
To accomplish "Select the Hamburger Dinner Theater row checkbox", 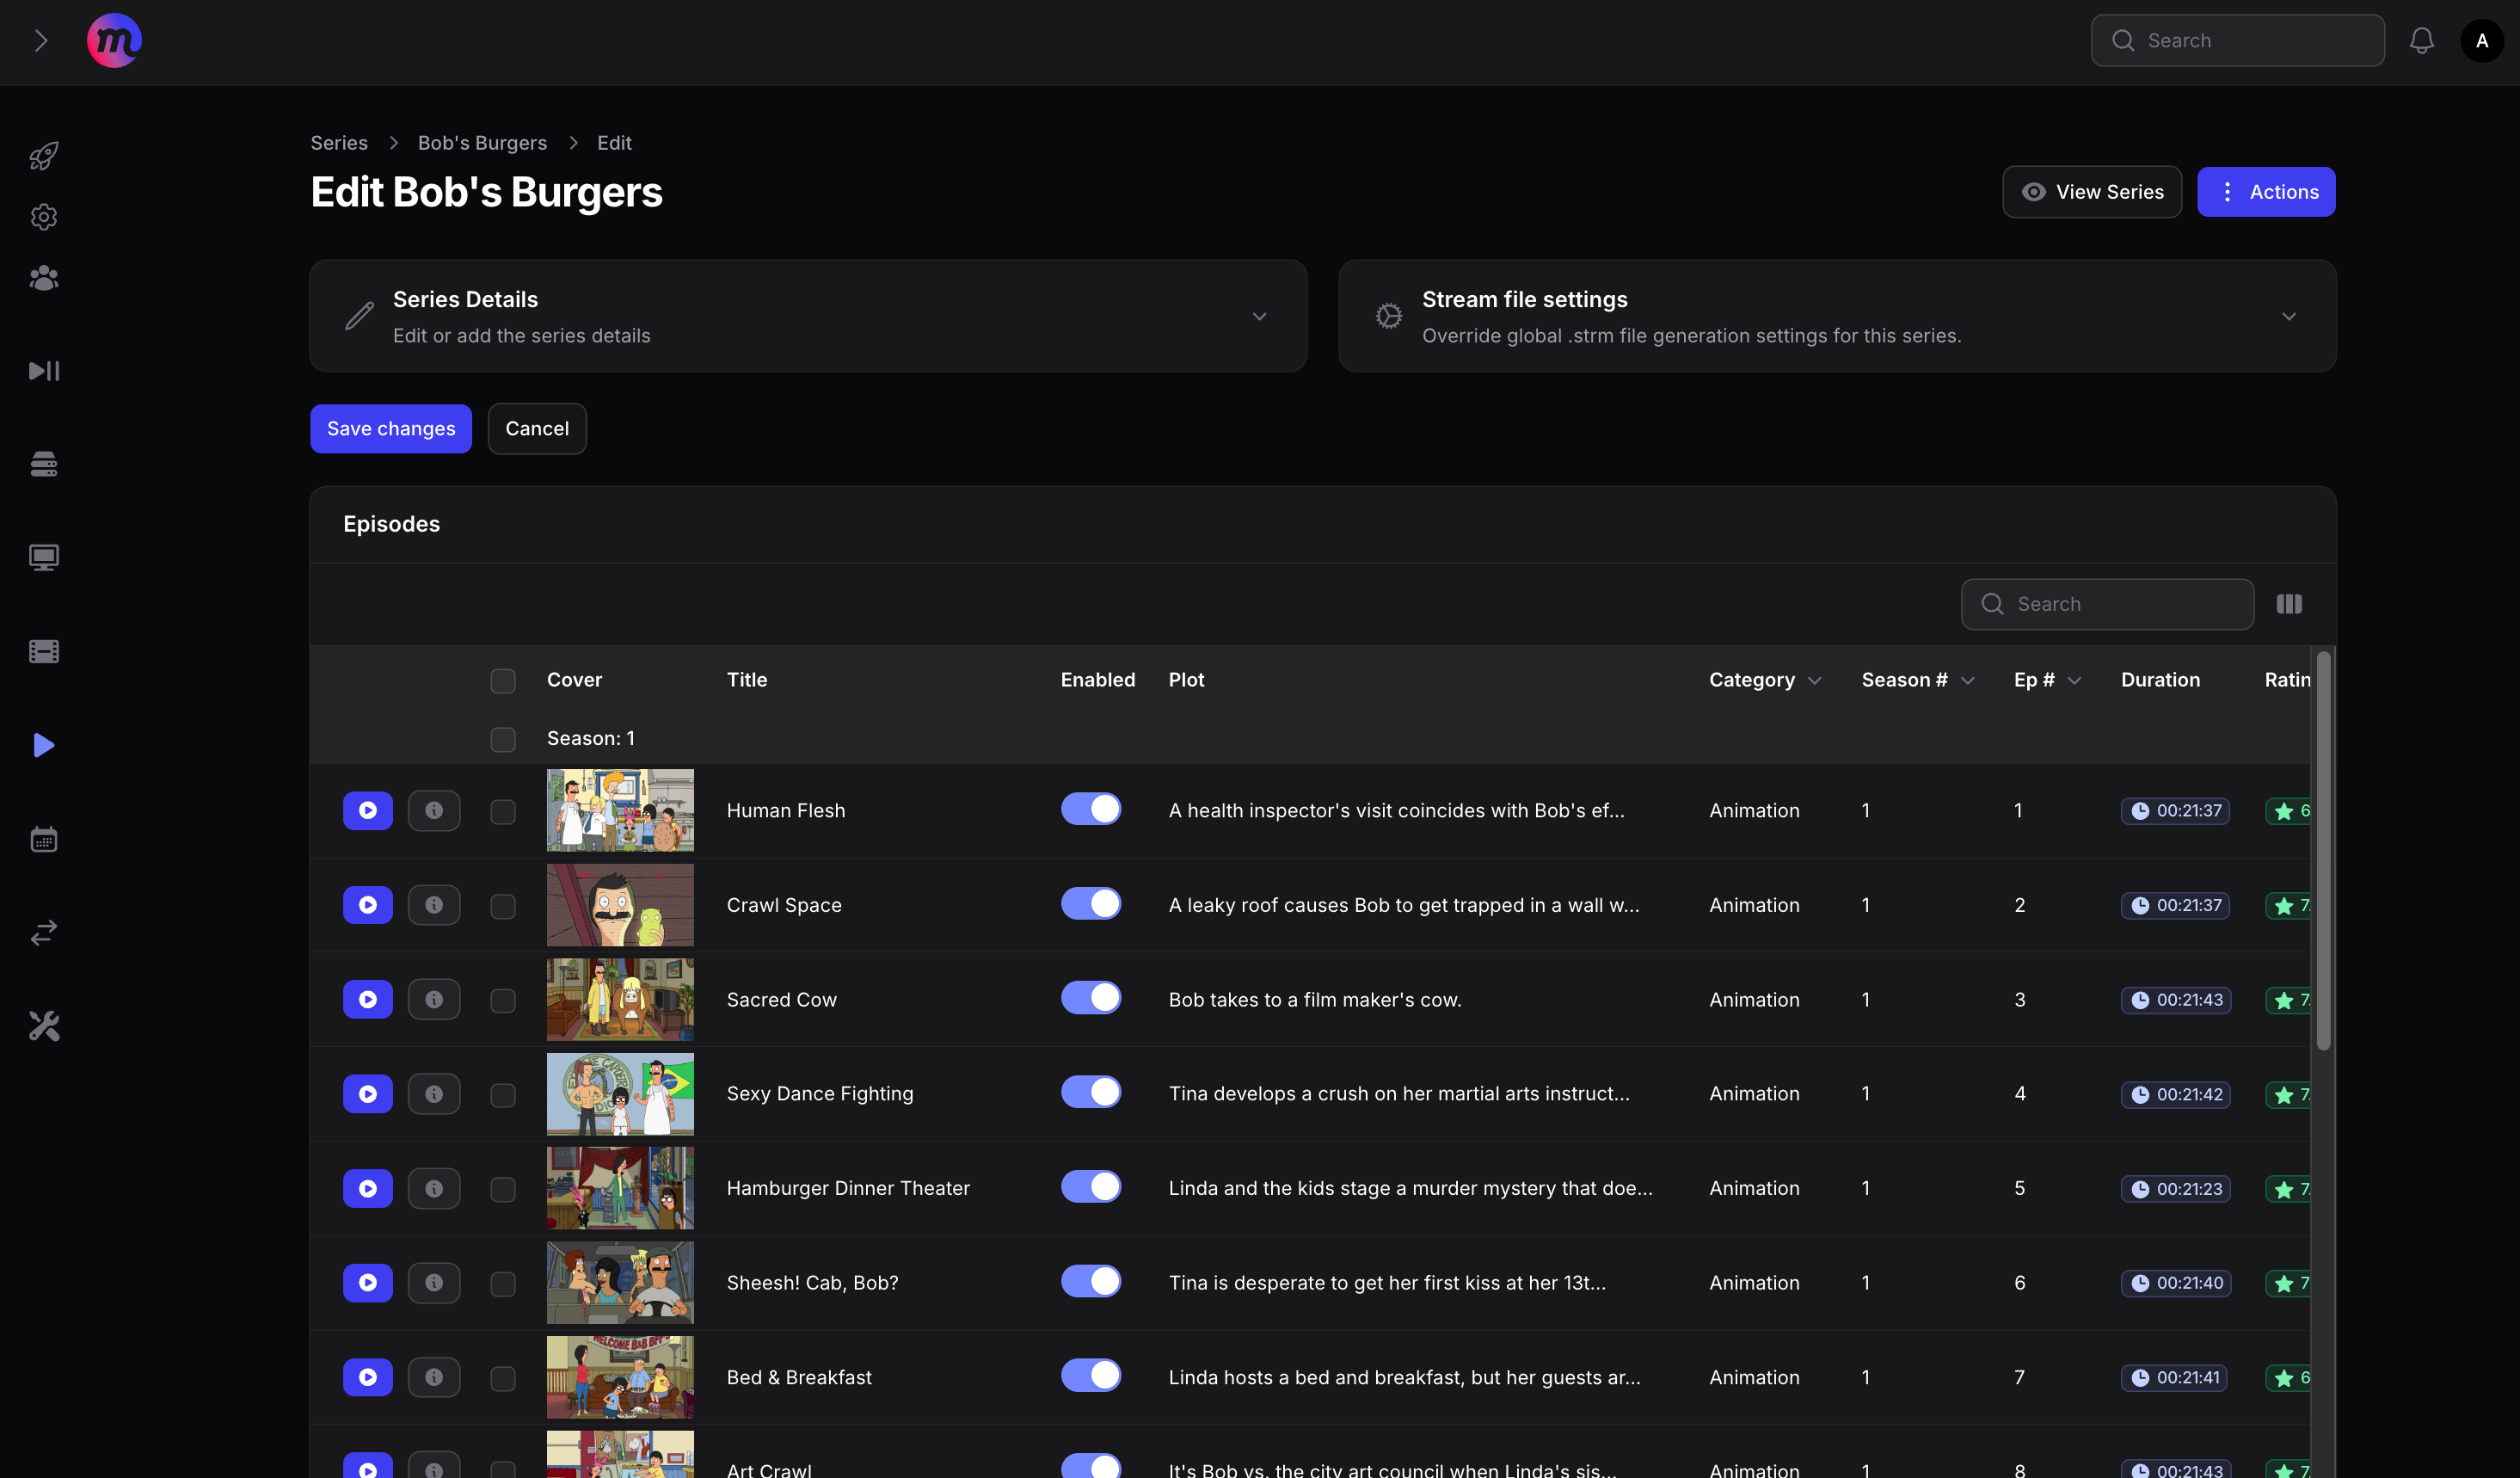I will tap(503, 1189).
